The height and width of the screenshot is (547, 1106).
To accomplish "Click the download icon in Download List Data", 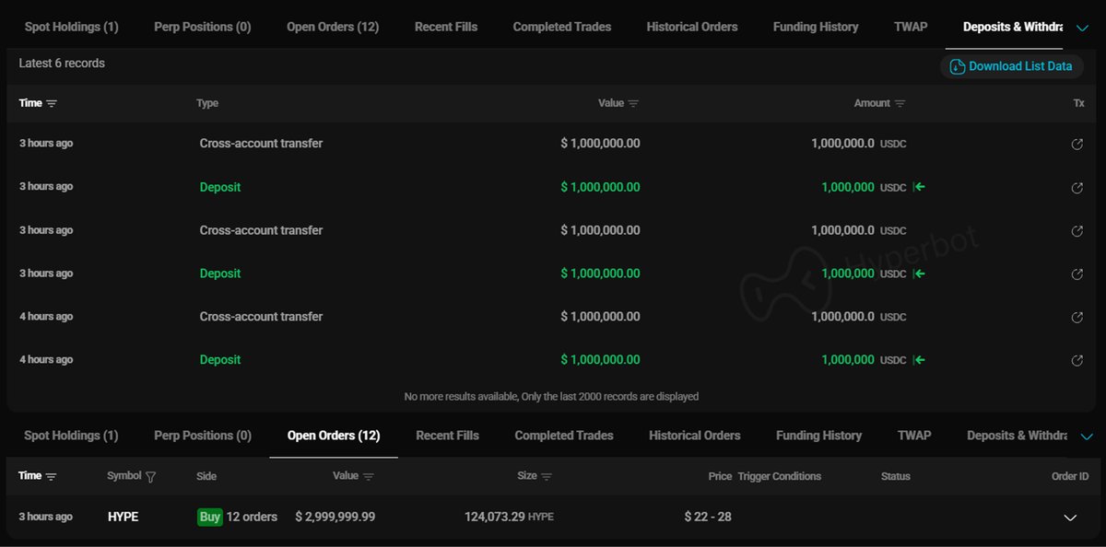I will click(957, 66).
